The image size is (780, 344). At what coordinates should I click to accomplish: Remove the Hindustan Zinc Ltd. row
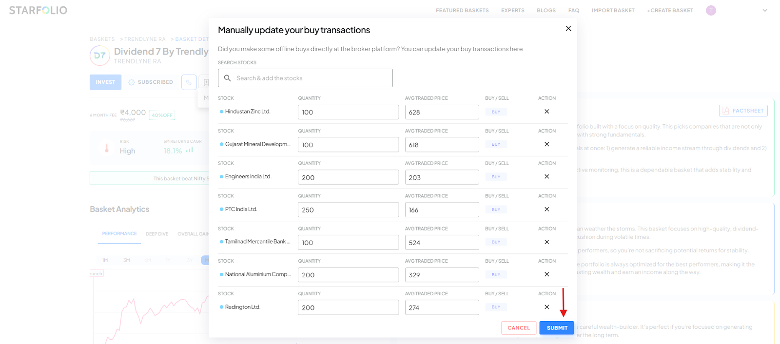pos(546,112)
